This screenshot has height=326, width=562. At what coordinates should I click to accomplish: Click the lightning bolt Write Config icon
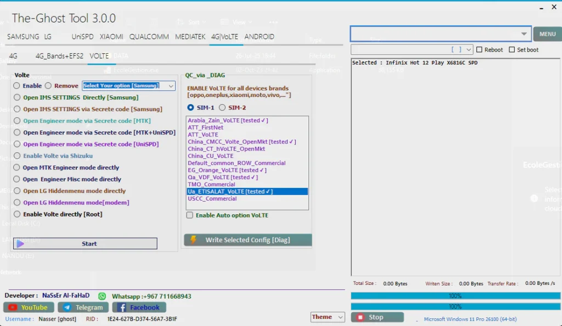[x=193, y=240]
